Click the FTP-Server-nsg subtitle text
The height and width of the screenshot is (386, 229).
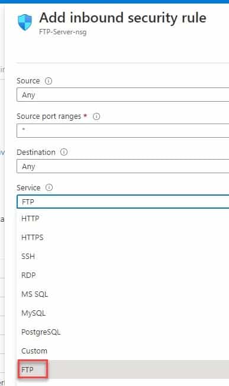pyautogui.click(x=63, y=32)
